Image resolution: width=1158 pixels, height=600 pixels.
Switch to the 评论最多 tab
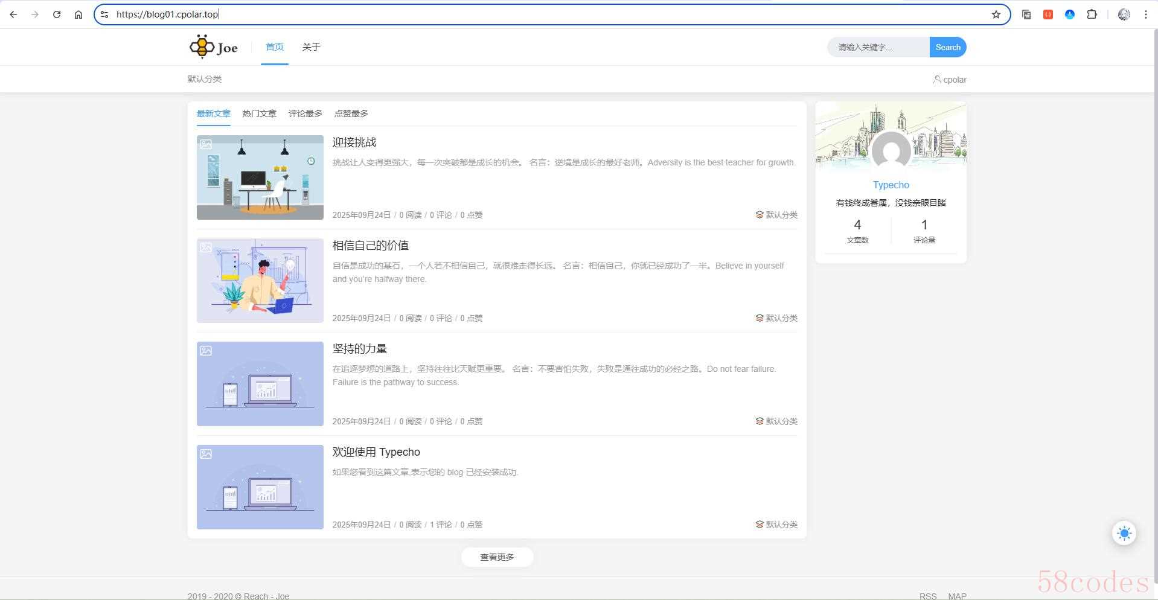[x=305, y=113]
